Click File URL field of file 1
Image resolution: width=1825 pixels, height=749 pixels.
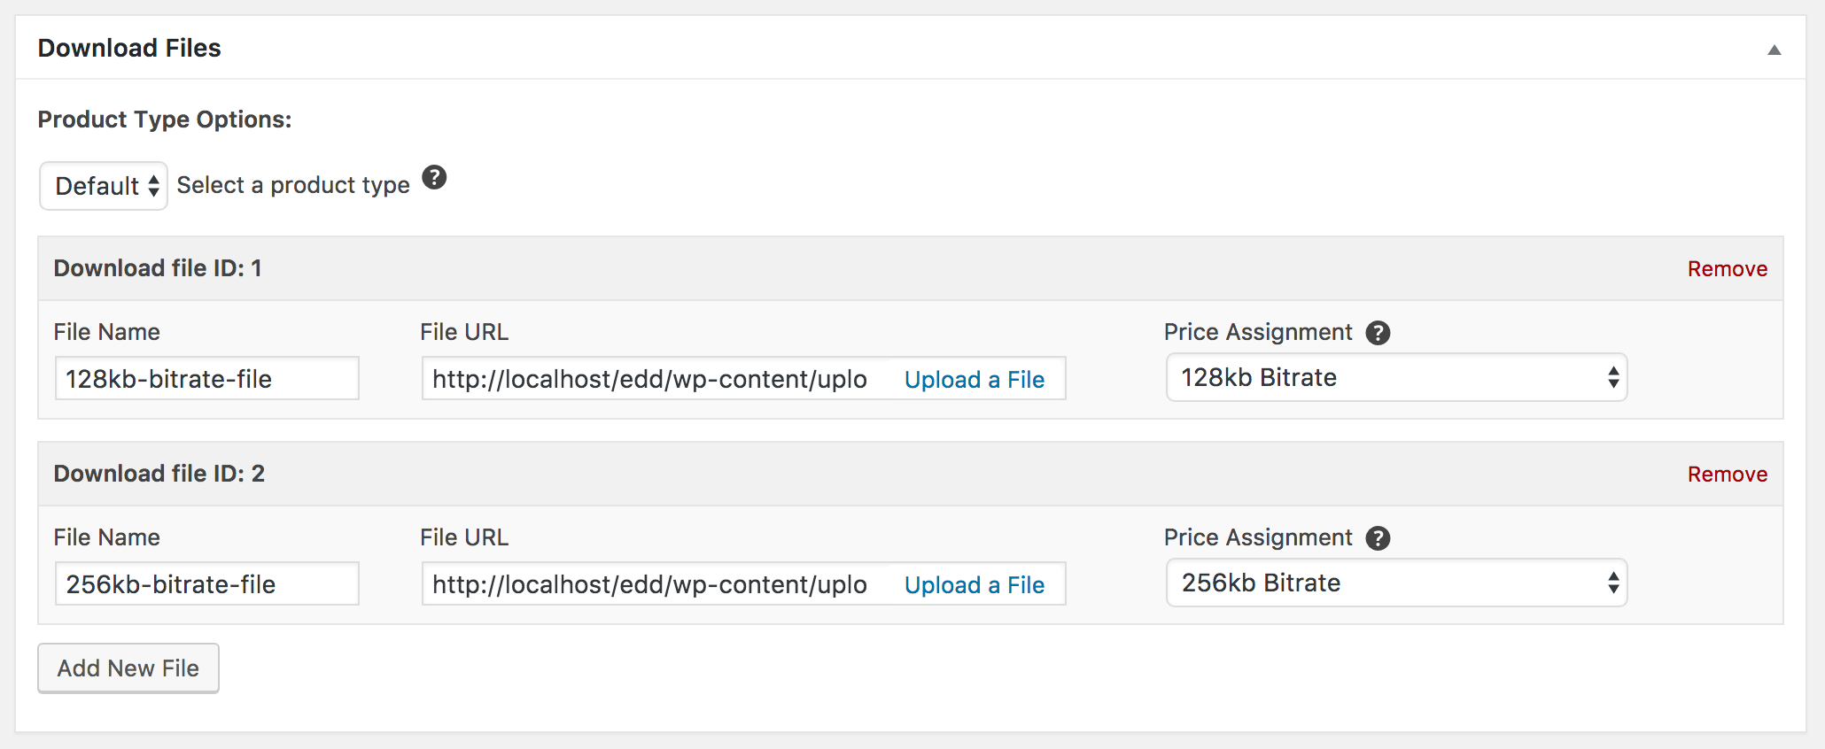click(x=656, y=379)
